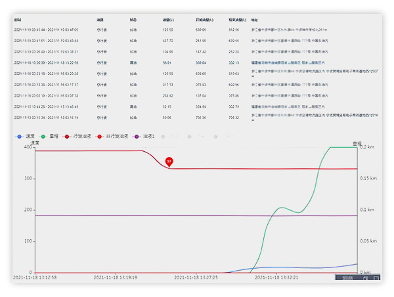Click the 地址 column header
Screen dimensions: 394x297
point(255,20)
